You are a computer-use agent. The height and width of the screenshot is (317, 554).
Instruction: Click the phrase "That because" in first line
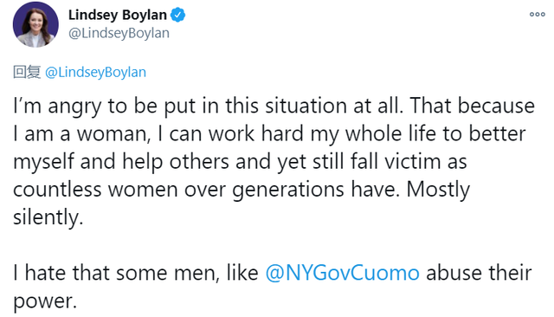coord(473,106)
